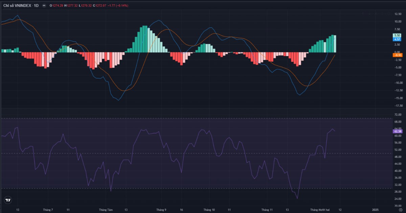Image resolution: width=406 pixels, height=213 pixels.
Task: Select the purple 62.58 RSI value label
Action: pos(397,131)
